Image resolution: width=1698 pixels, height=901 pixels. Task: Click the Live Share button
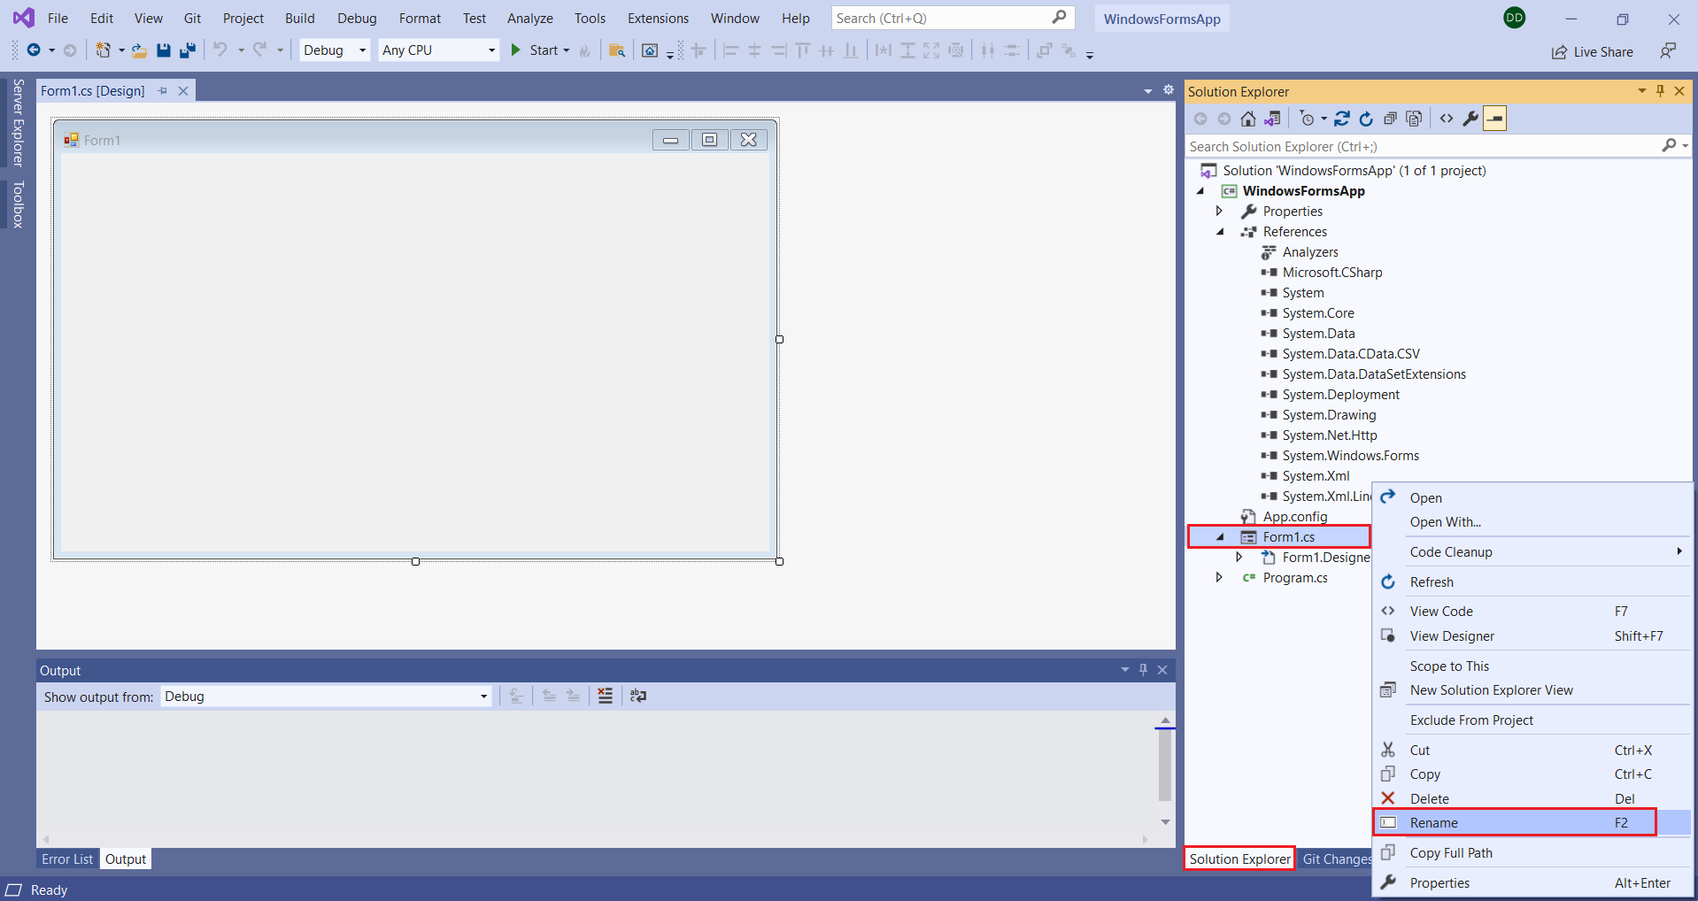[1593, 52]
